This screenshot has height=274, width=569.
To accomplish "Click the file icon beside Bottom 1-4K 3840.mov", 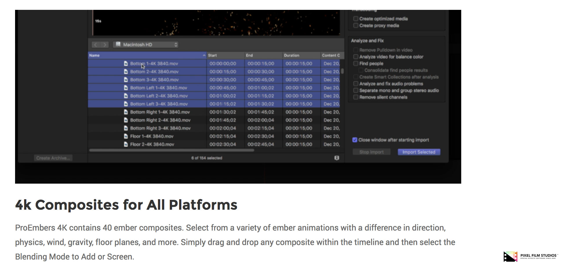I will coord(126,63).
